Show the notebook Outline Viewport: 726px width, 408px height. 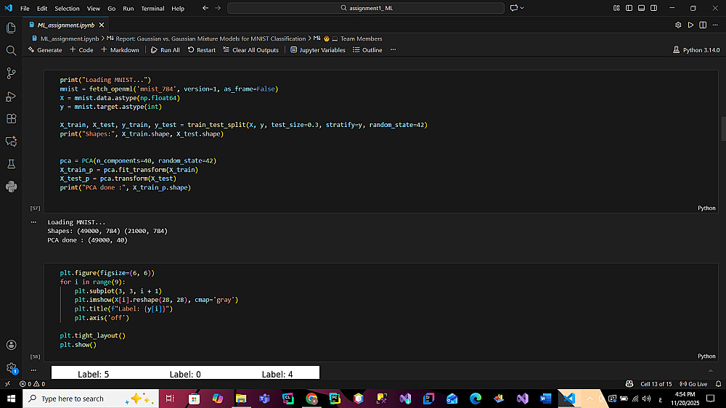click(367, 50)
